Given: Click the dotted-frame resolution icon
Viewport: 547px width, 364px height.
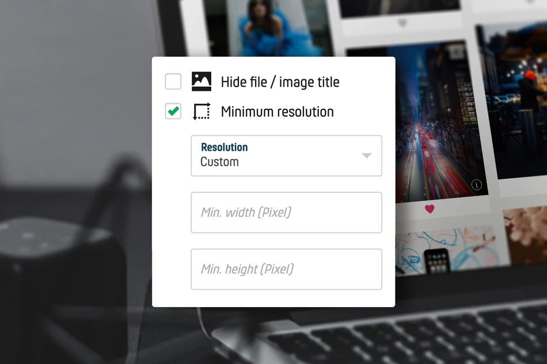Looking at the screenshot, I should click(202, 112).
